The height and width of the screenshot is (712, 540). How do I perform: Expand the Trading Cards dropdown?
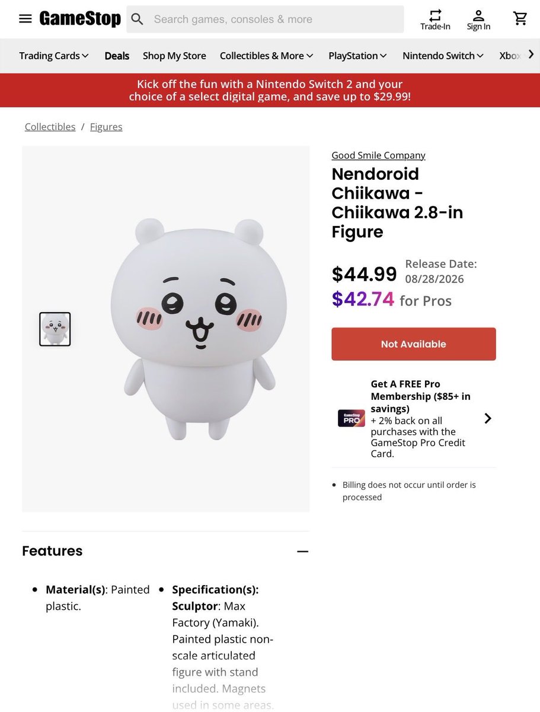click(54, 56)
